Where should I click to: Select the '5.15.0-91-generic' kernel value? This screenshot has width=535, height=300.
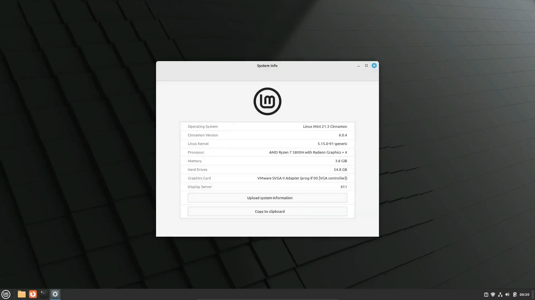click(332, 144)
